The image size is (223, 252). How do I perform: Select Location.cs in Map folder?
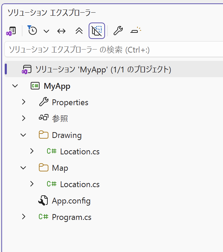[80, 184]
